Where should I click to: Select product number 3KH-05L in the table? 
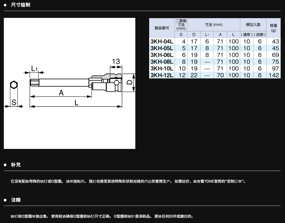coord(162,48)
